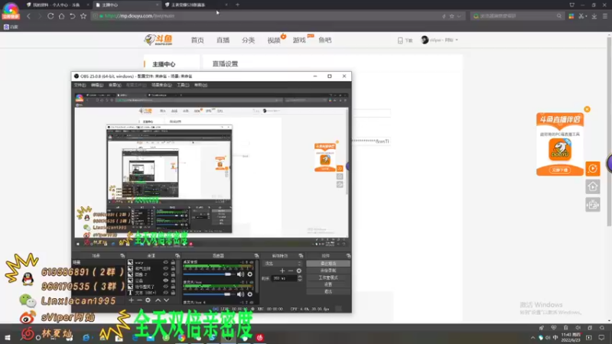Open Windows Start menu
The width and height of the screenshot is (612, 344).
8,337
